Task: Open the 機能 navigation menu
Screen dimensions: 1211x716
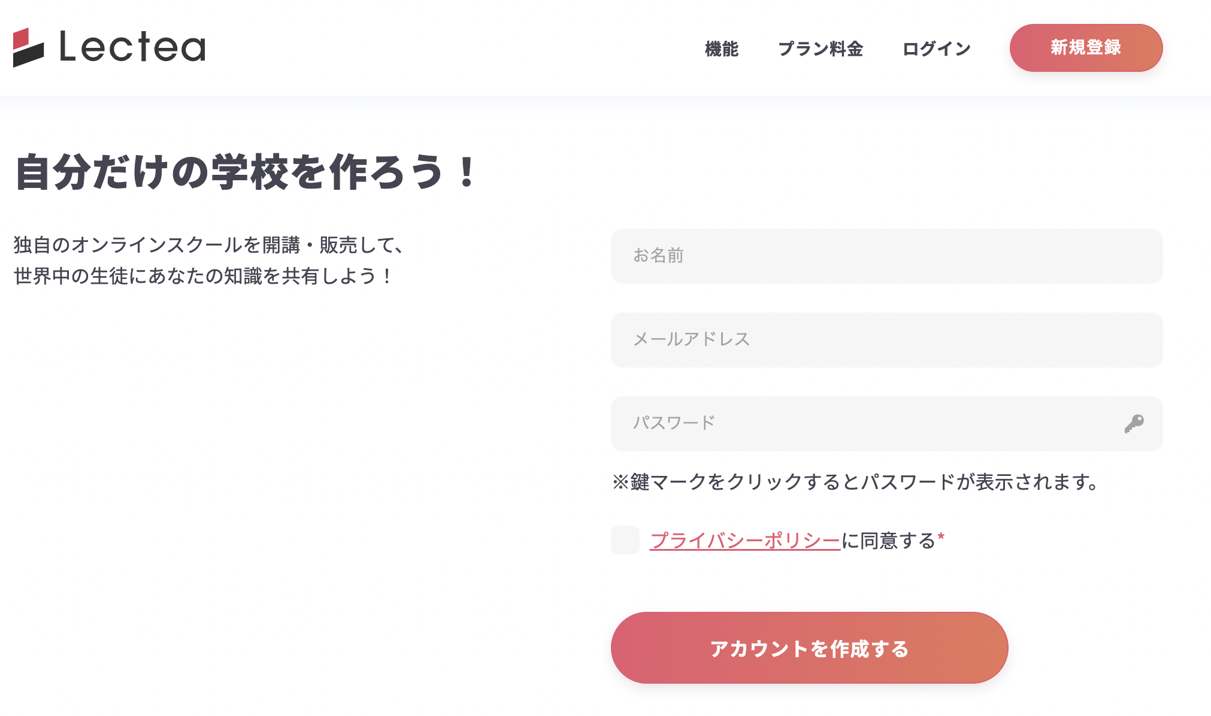Action: [722, 49]
